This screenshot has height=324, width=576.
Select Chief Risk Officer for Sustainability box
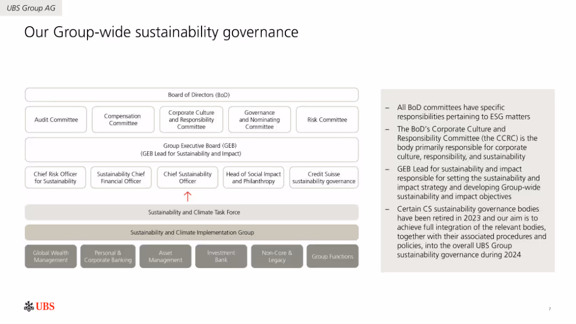point(55,177)
